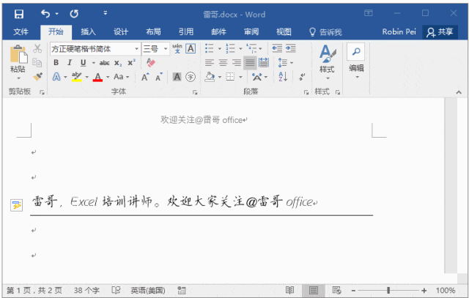Open the highlight color dropdown arrow
469x298 pixels.
pos(87,77)
